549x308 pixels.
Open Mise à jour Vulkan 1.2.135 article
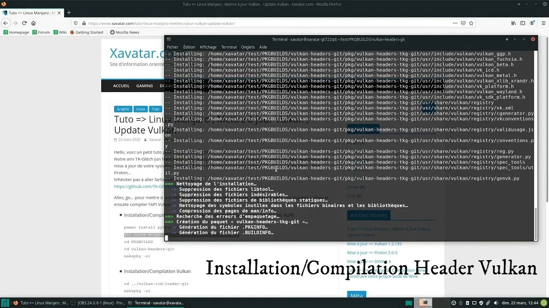point(374,244)
